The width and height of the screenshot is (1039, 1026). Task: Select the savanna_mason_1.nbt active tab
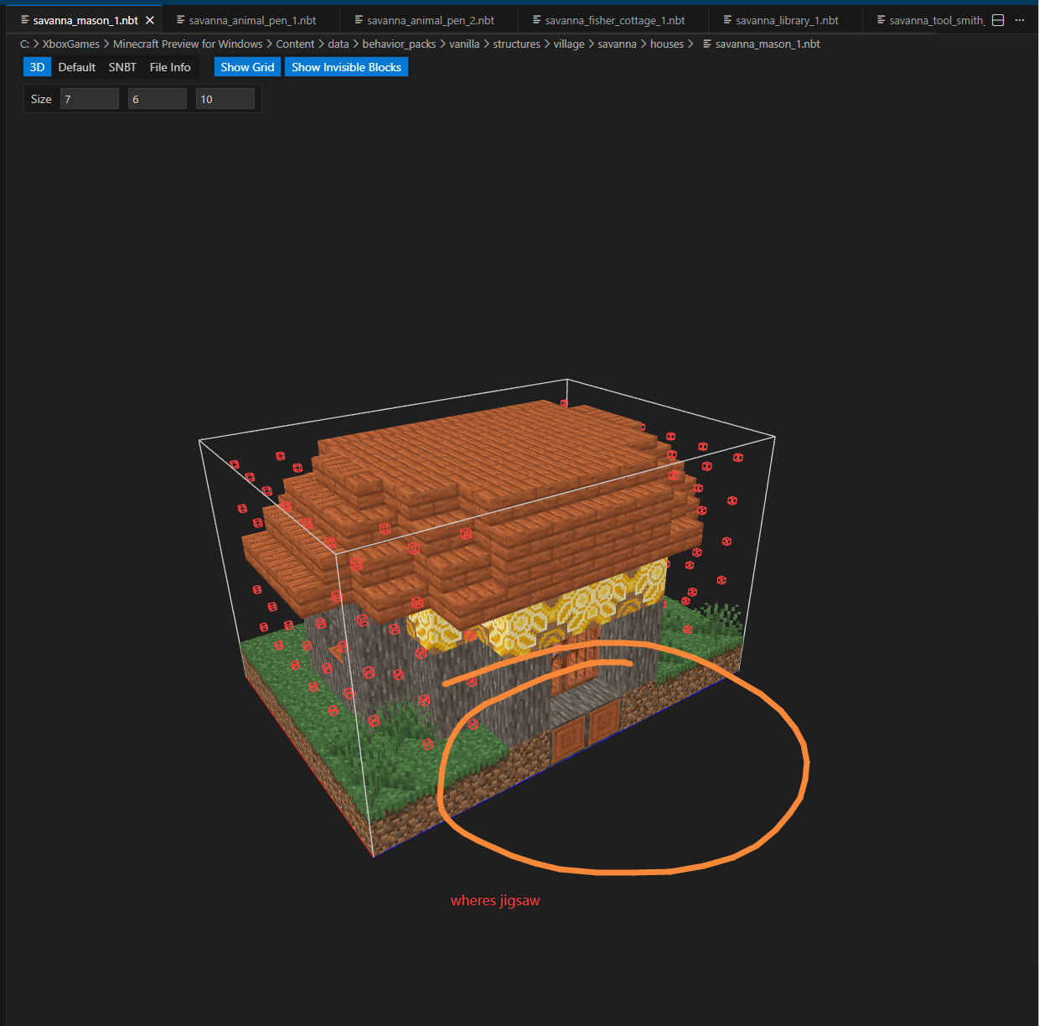pos(85,20)
